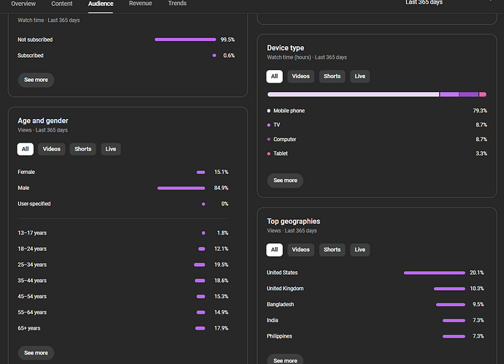This screenshot has height=364, width=504.
Task: Click the Male percentage bar
Action: pos(181,188)
